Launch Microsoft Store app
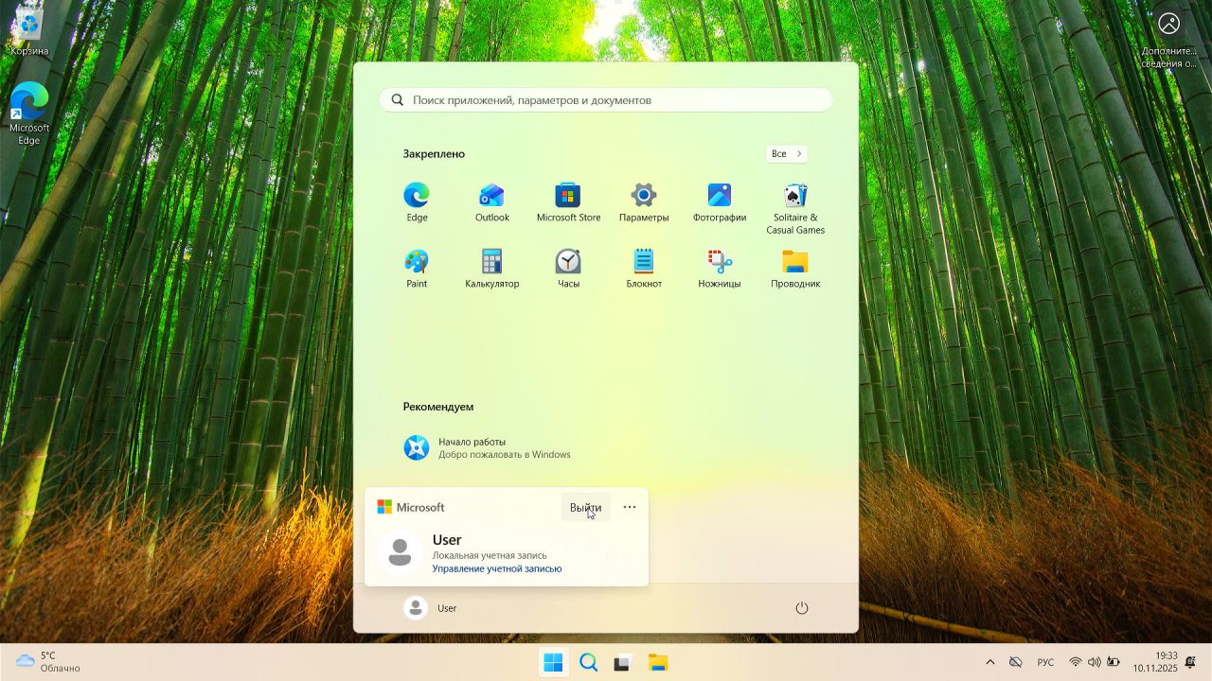 (568, 202)
